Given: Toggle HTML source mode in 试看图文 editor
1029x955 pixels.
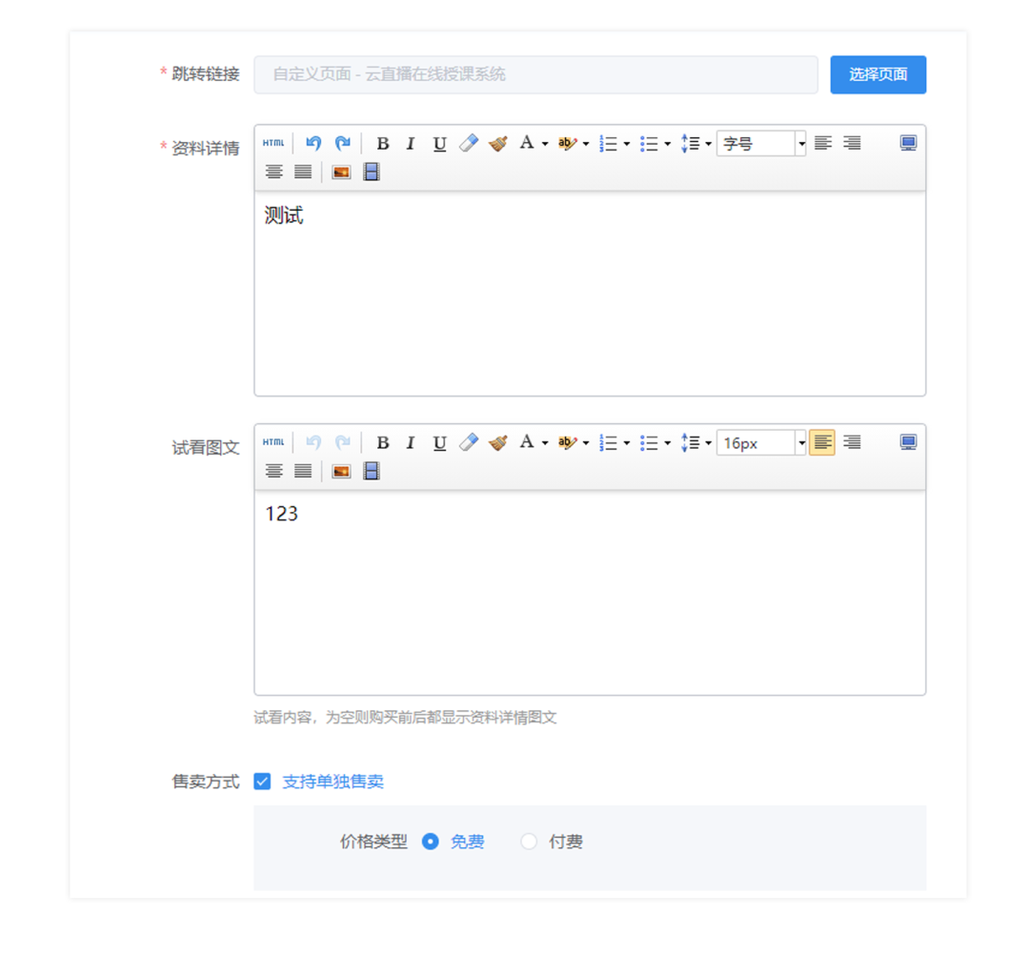Looking at the screenshot, I should coord(273,442).
